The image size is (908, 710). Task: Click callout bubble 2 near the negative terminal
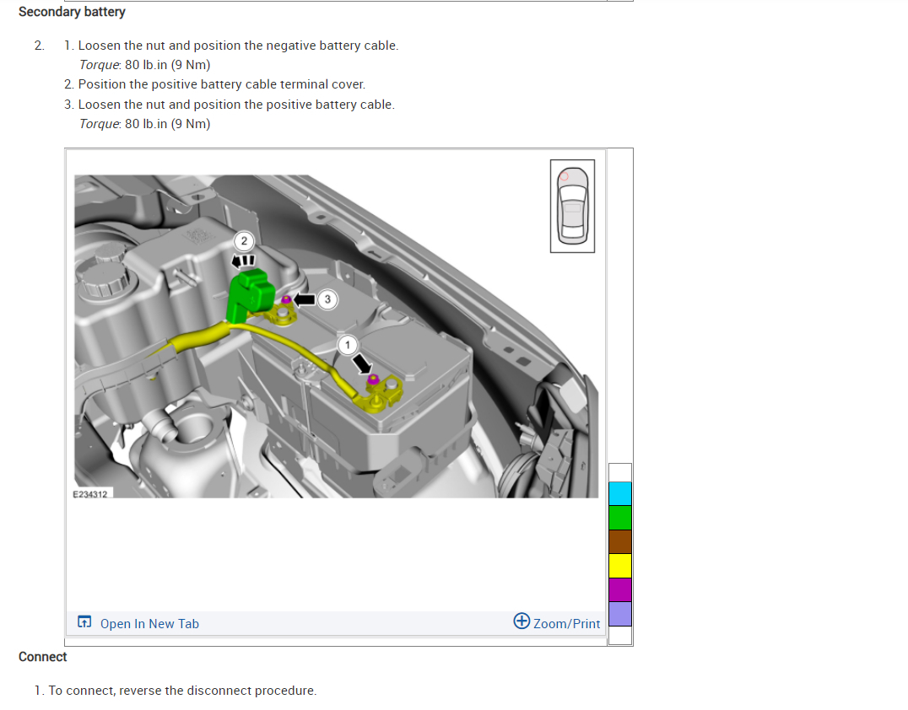244,242
